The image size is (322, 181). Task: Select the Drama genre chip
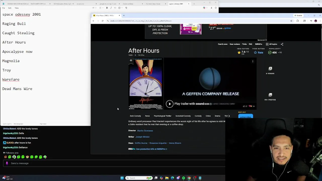218,116
